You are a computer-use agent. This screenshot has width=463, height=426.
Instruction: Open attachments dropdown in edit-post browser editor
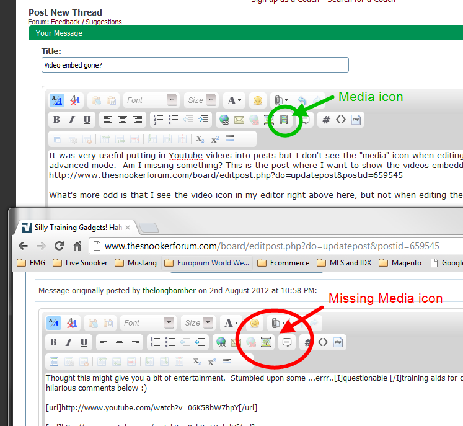[x=278, y=323]
